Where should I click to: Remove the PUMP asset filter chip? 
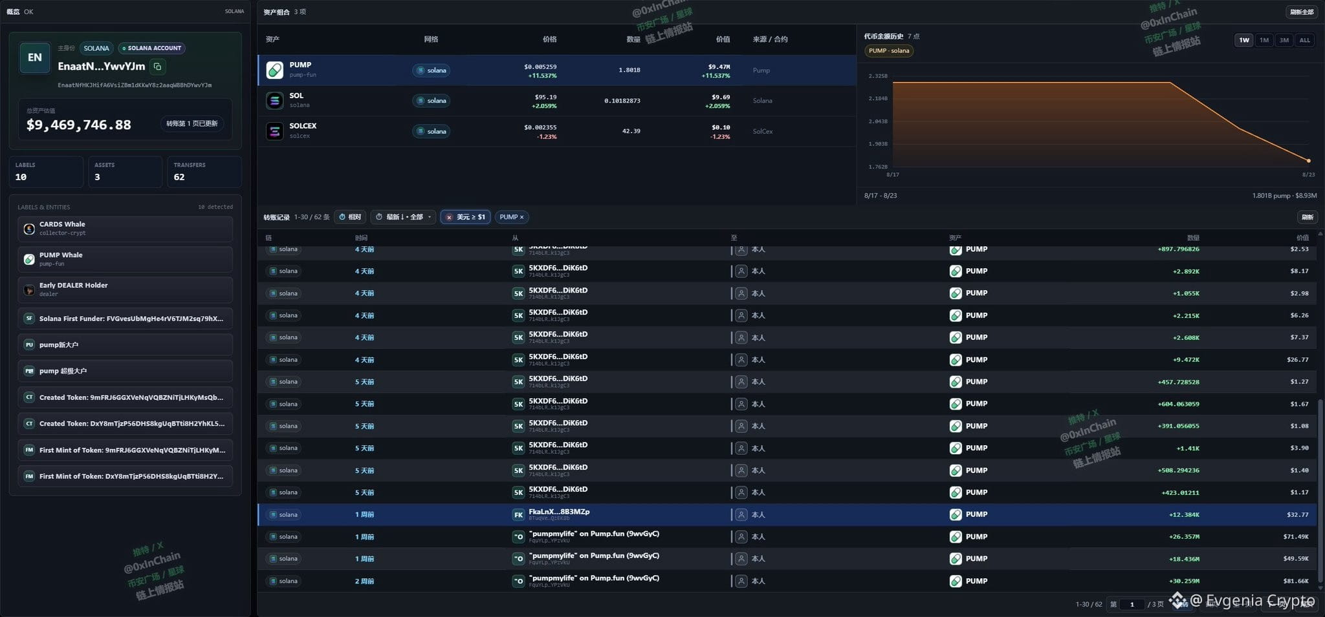(x=521, y=217)
